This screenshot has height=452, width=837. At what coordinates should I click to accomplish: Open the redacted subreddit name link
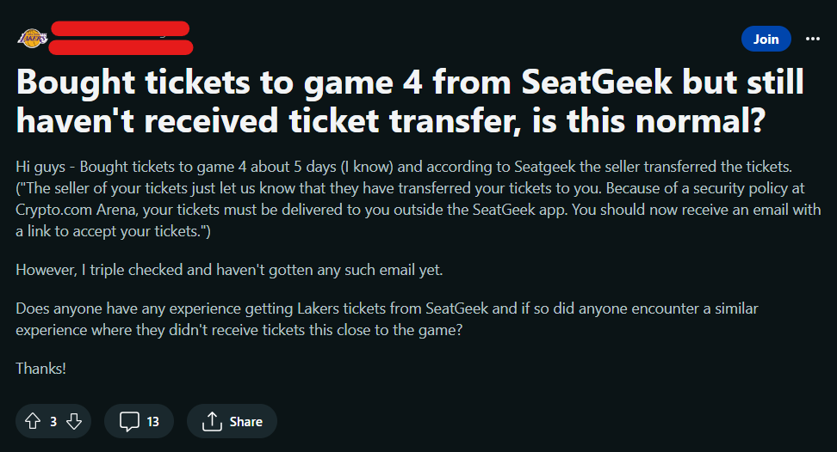tap(121, 28)
